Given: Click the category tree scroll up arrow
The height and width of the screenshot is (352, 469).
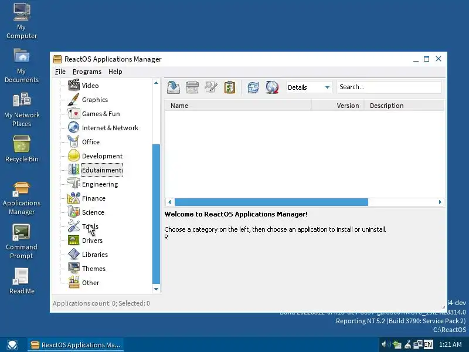Looking at the screenshot, I should (156, 83).
